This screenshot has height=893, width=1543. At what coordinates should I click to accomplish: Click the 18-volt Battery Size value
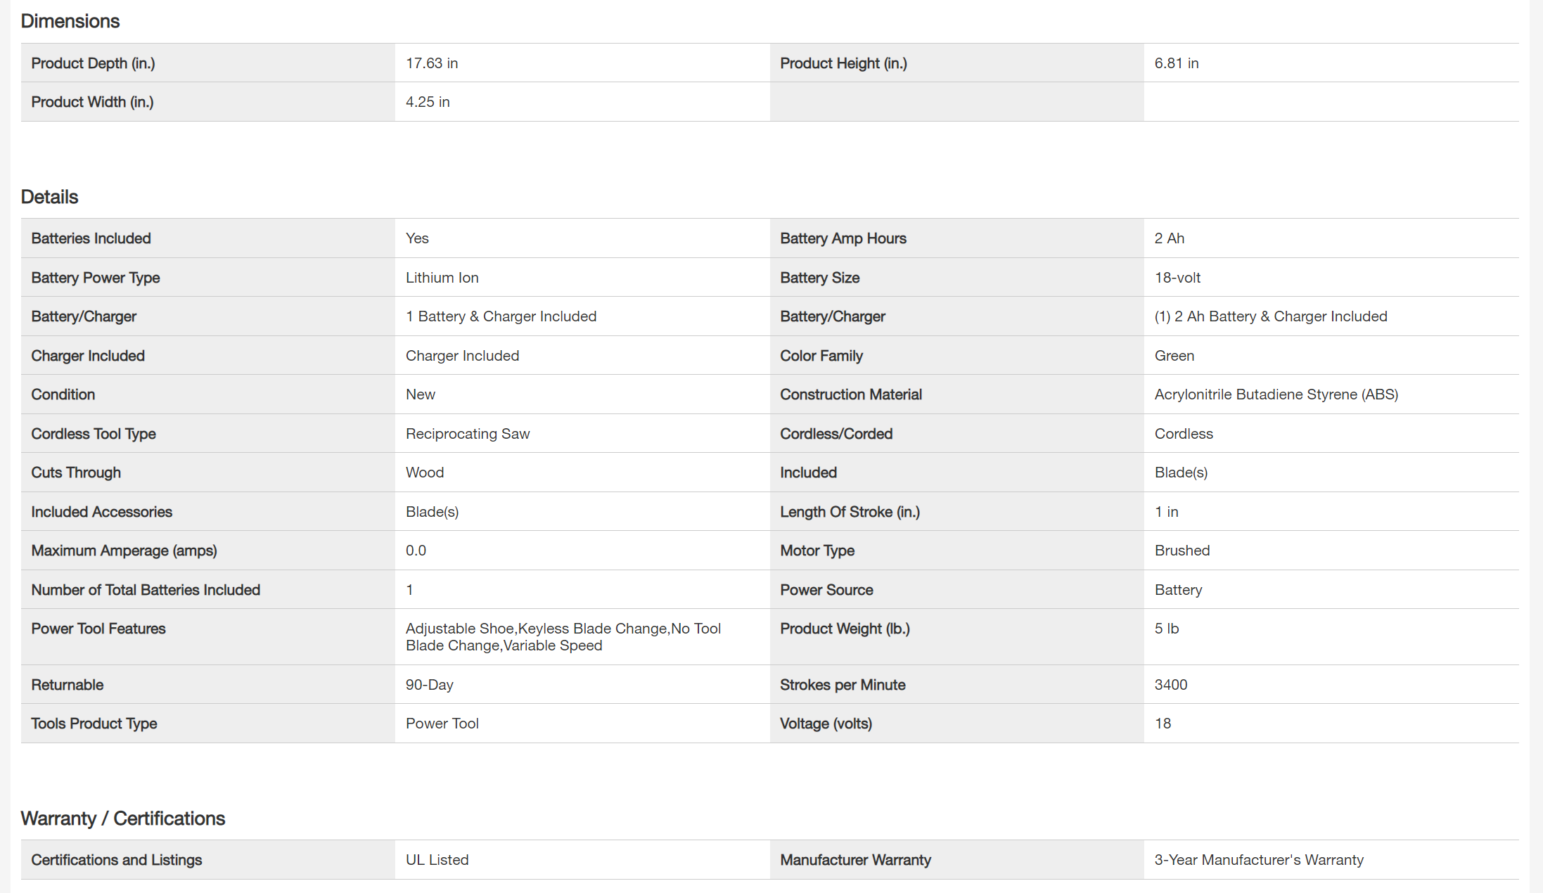(1177, 278)
